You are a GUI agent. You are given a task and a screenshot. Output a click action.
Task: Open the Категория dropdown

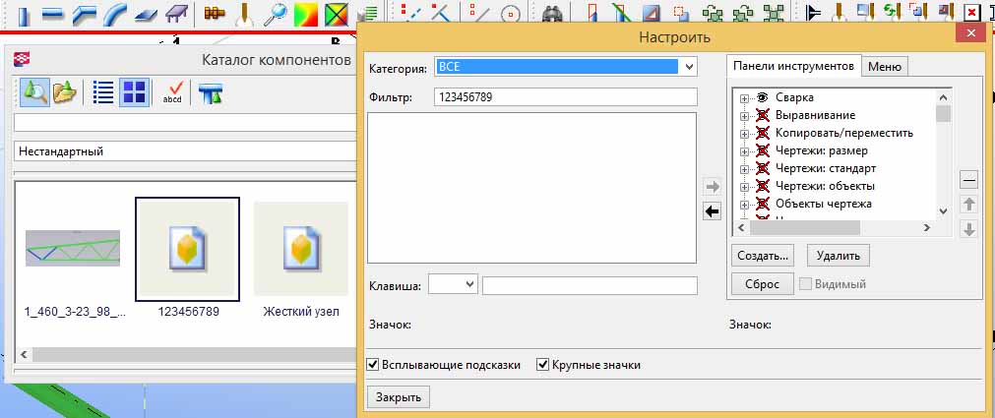tap(689, 67)
